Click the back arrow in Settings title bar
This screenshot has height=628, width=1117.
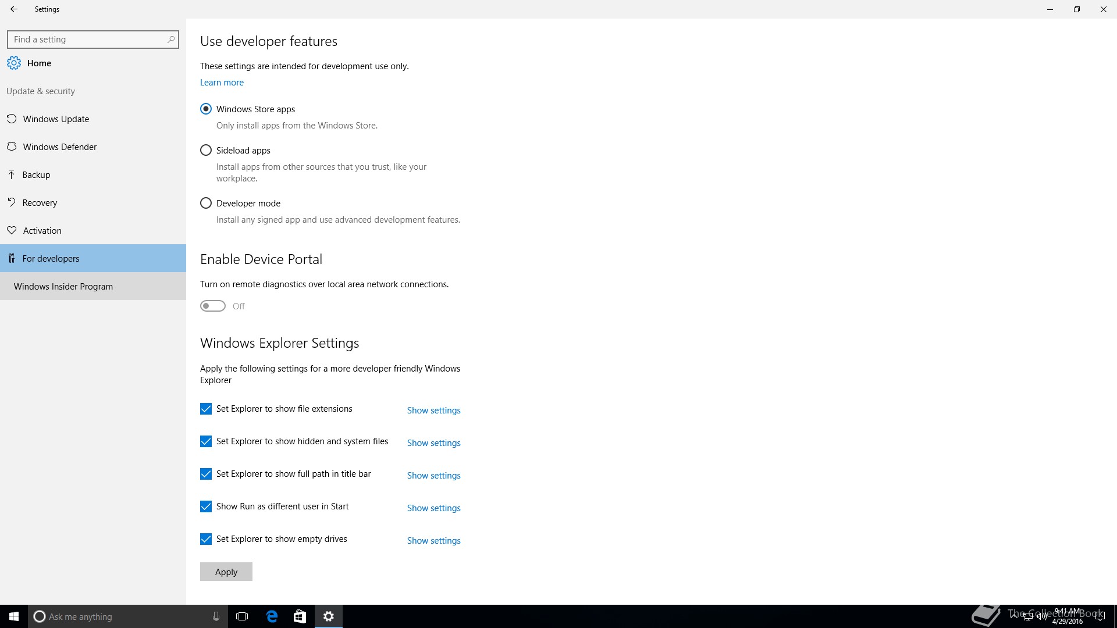[x=14, y=9]
